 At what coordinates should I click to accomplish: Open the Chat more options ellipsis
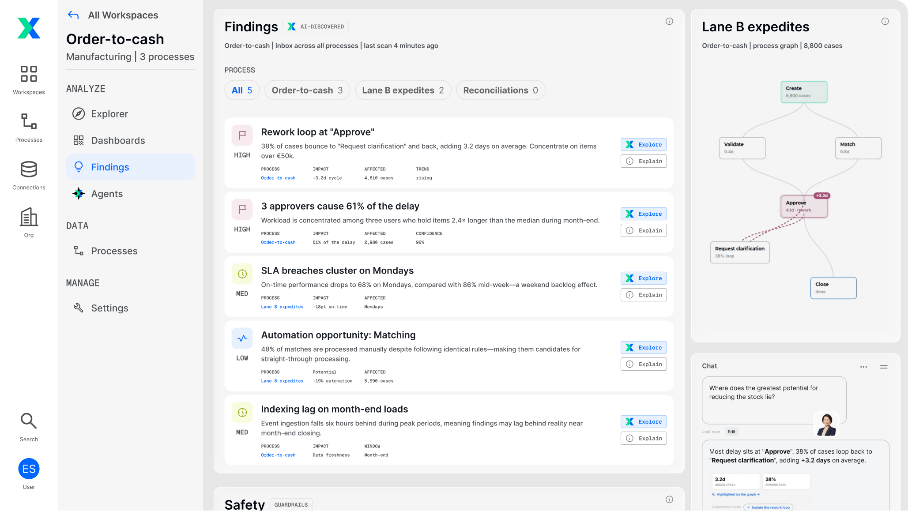point(863,367)
